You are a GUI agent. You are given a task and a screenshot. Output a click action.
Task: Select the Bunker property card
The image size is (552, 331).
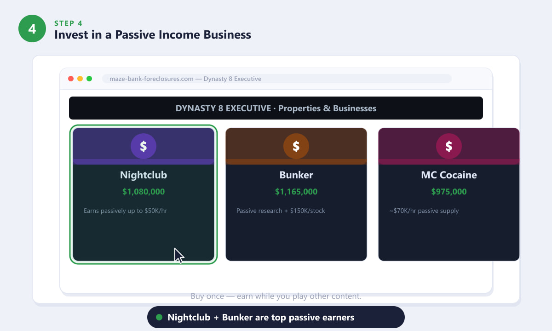click(296, 194)
